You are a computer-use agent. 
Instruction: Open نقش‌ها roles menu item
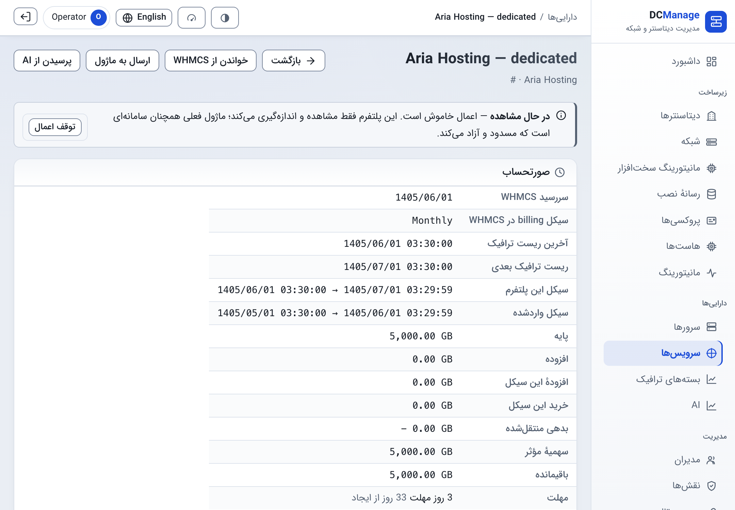coord(663,486)
